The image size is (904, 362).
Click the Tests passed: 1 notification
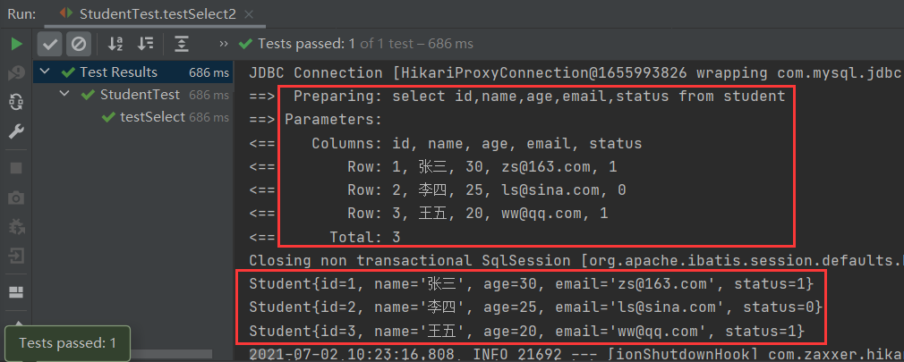click(x=67, y=343)
